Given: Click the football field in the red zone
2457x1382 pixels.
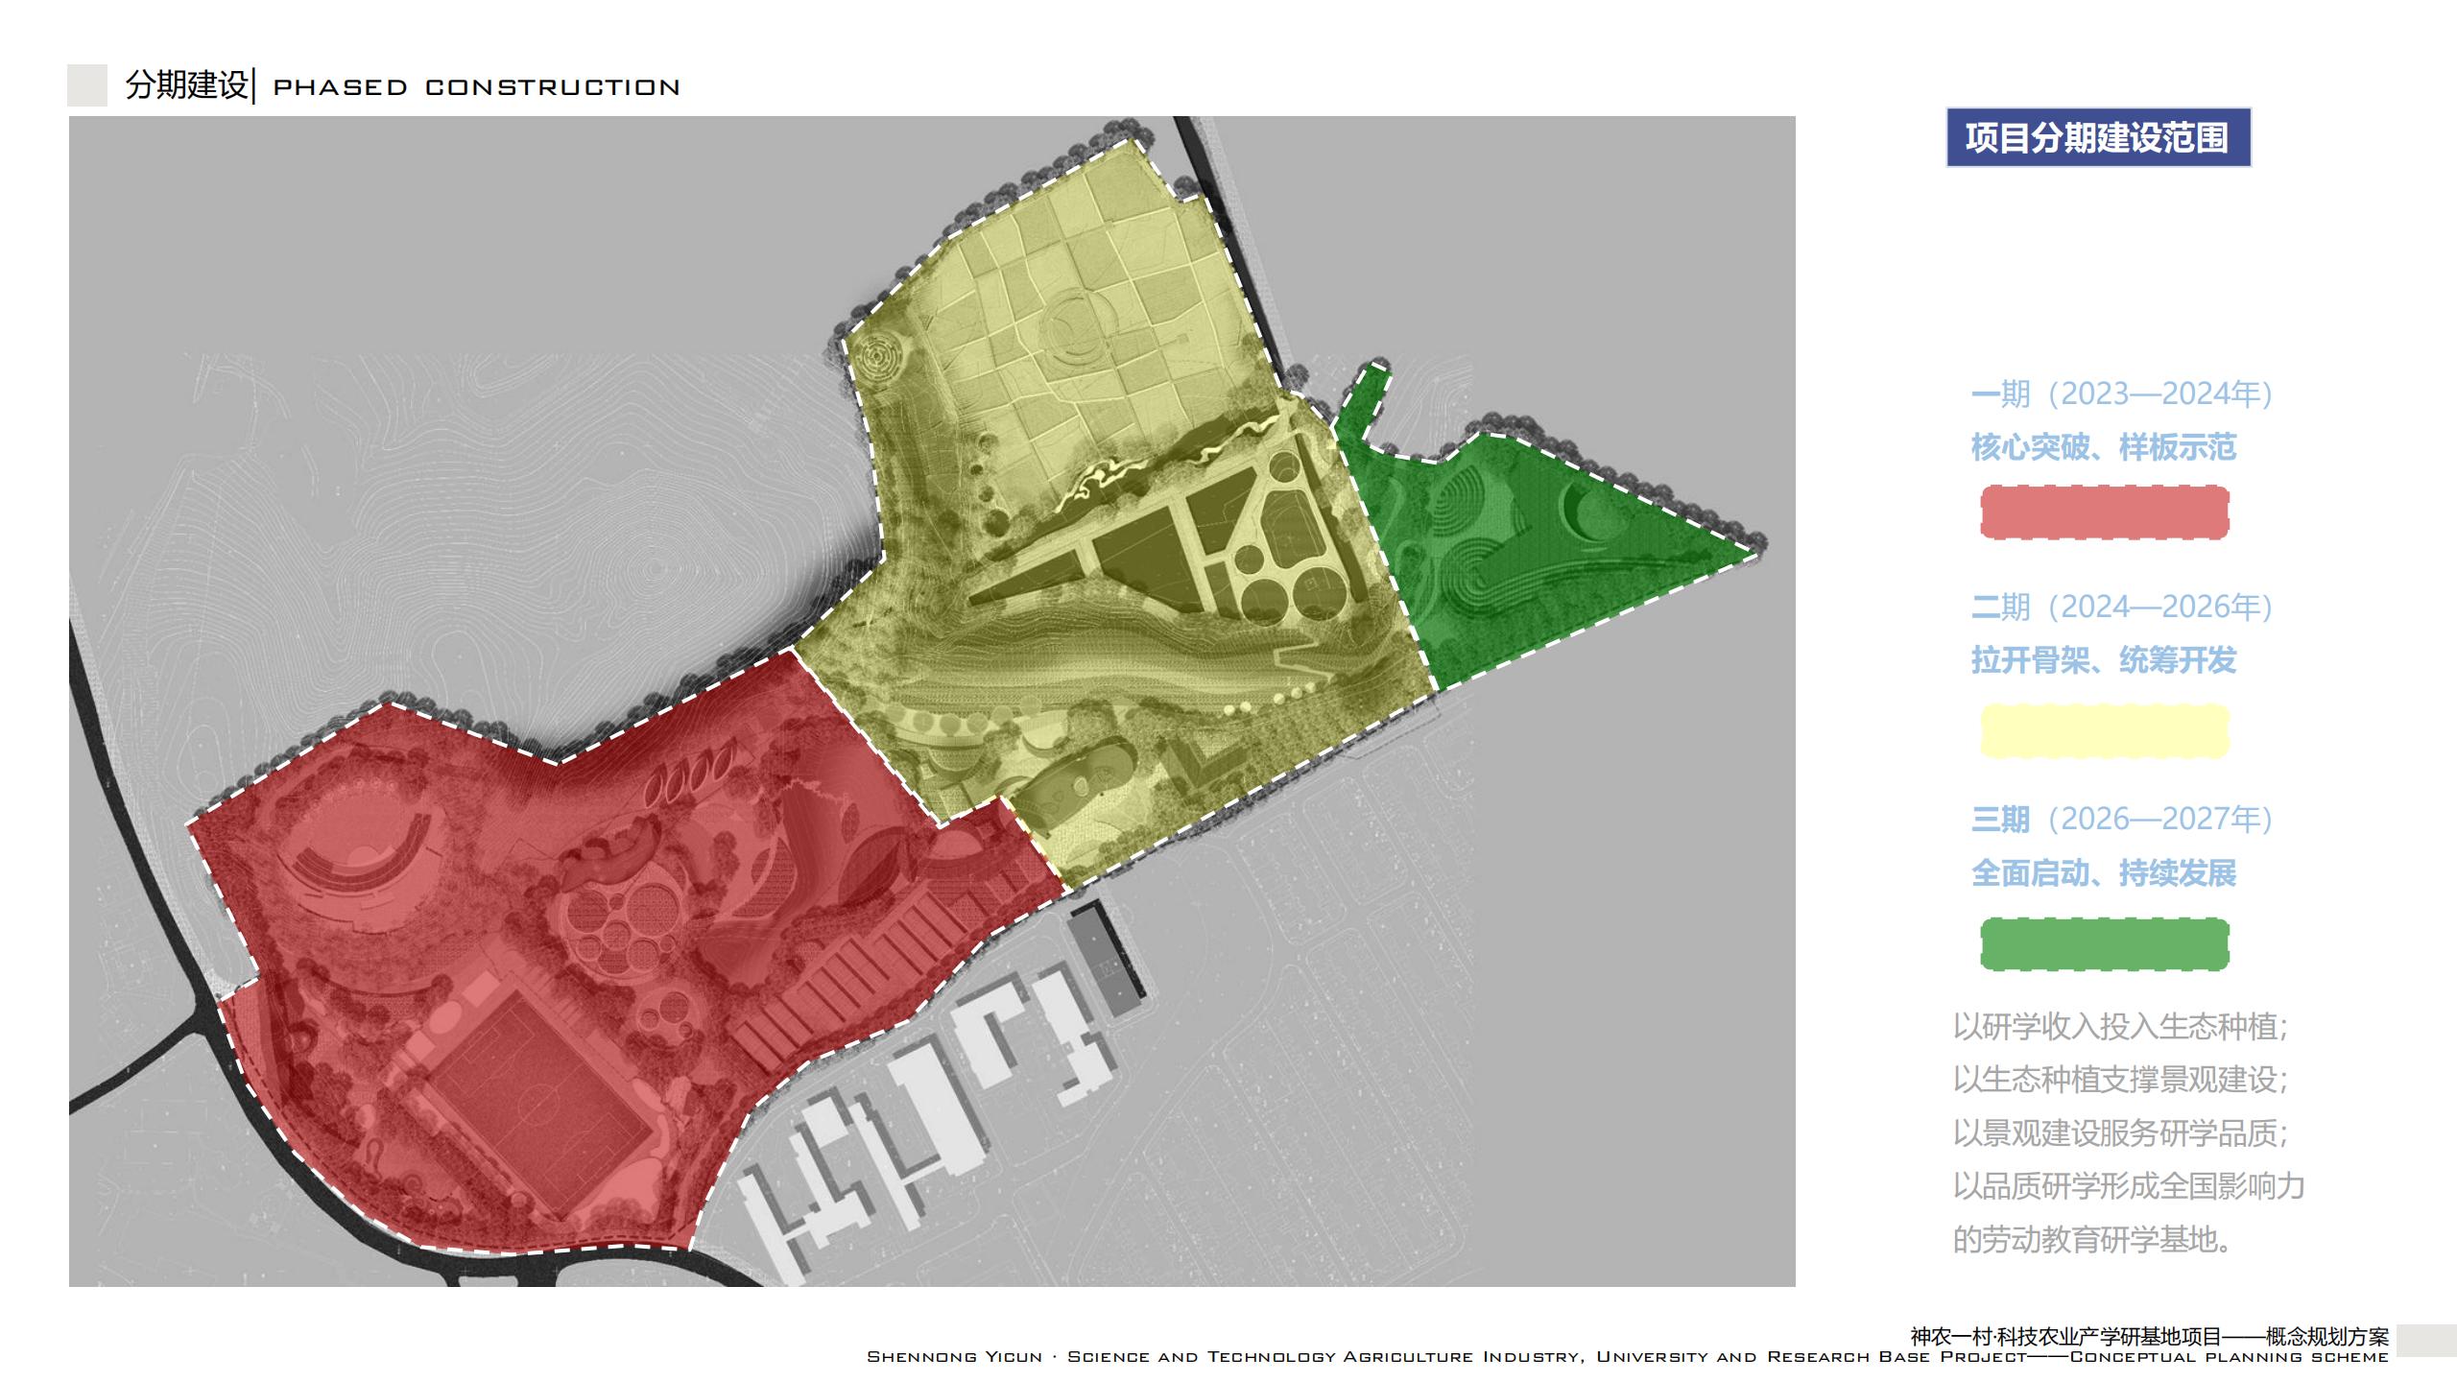Looking at the screenshot, I should (x=537, y=1104).
